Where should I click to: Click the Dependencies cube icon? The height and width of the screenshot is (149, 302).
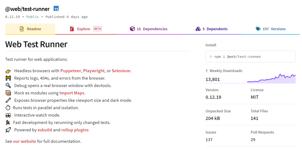coord(132,29)
